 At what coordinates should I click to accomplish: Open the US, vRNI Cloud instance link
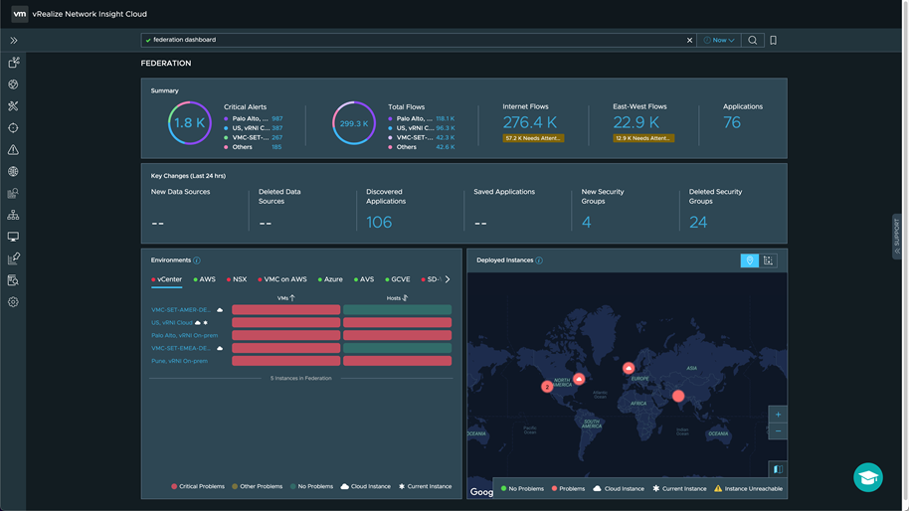[172, 323]
